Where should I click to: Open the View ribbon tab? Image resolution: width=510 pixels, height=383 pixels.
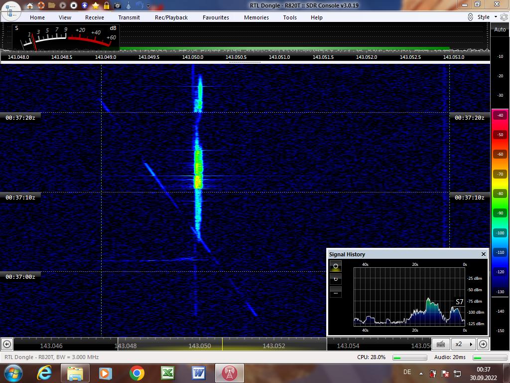pos(65,17)
